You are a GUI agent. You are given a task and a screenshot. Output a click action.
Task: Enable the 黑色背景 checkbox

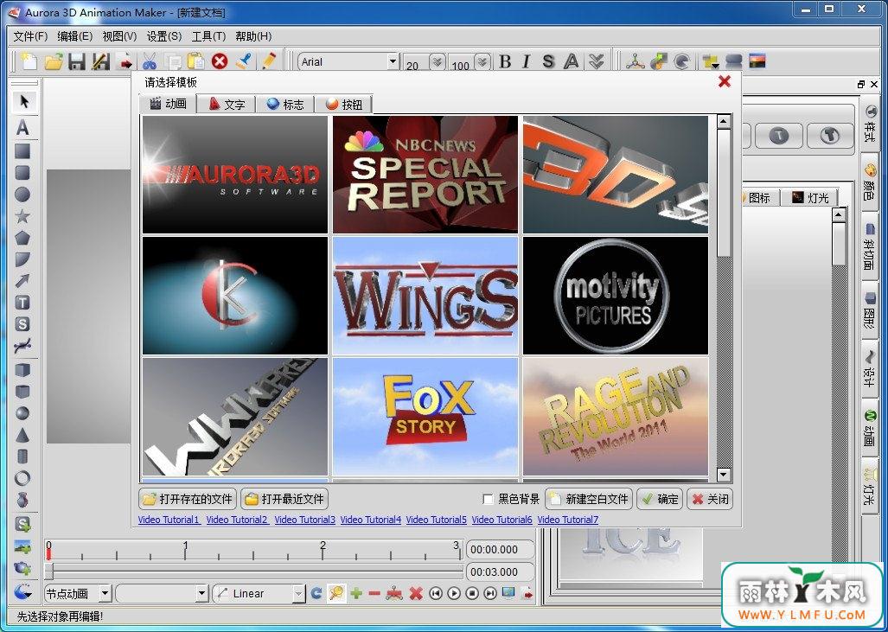(488, 499)
